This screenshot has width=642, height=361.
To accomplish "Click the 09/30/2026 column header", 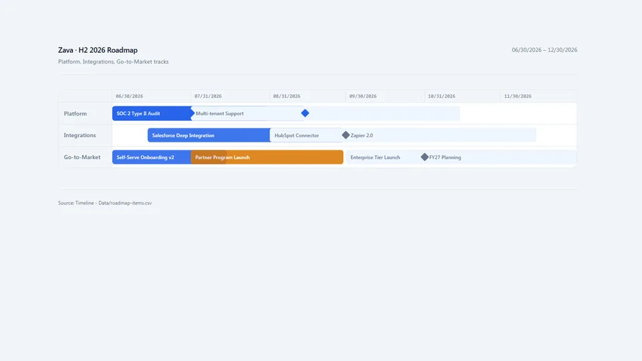I will (362, 96).
